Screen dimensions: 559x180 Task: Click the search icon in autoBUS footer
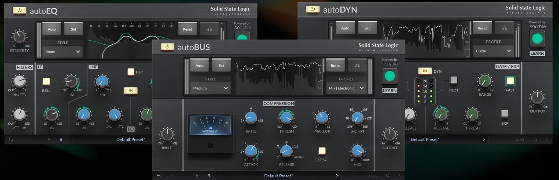387,176
